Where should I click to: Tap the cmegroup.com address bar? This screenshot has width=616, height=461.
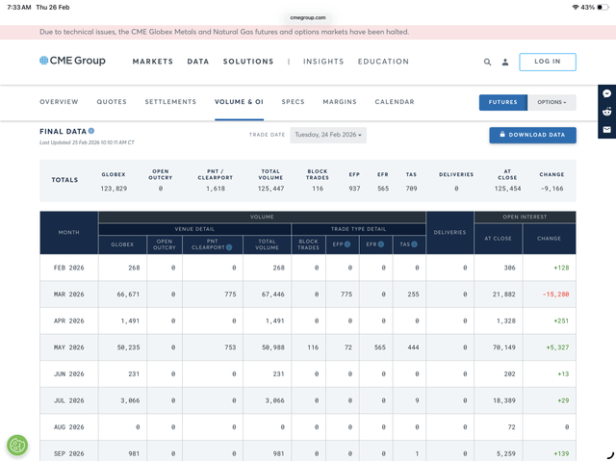point(308,17)
